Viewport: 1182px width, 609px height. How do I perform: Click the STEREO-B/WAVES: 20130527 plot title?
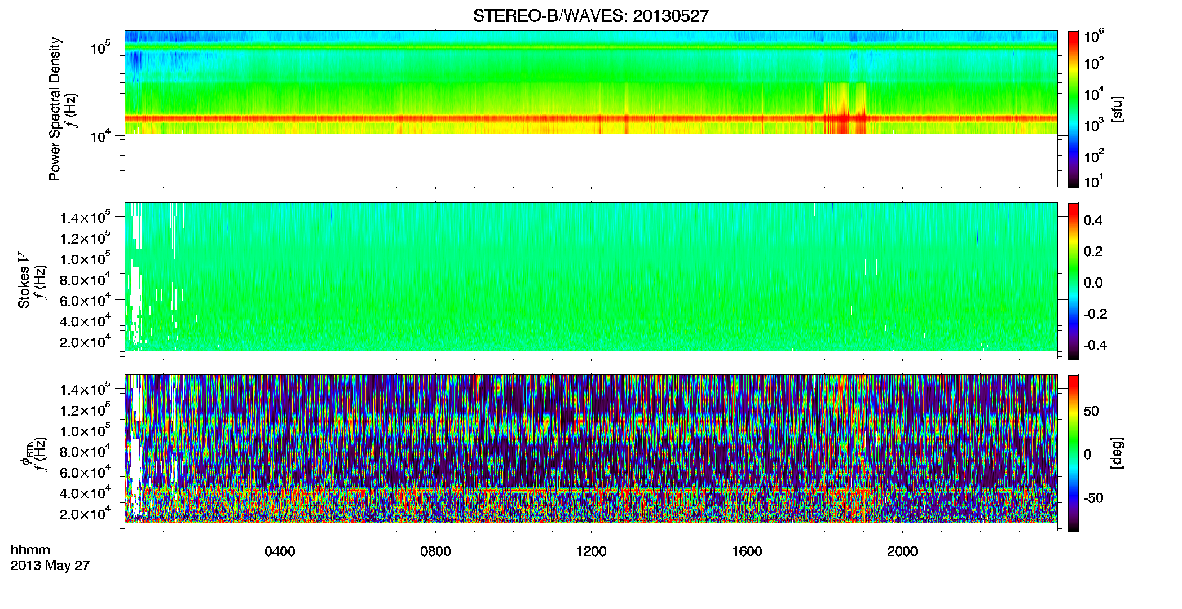pos(590,16)
